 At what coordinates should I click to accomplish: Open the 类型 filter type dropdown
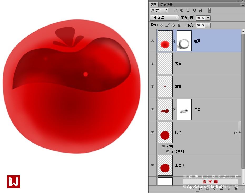click(x=159, y=10)
